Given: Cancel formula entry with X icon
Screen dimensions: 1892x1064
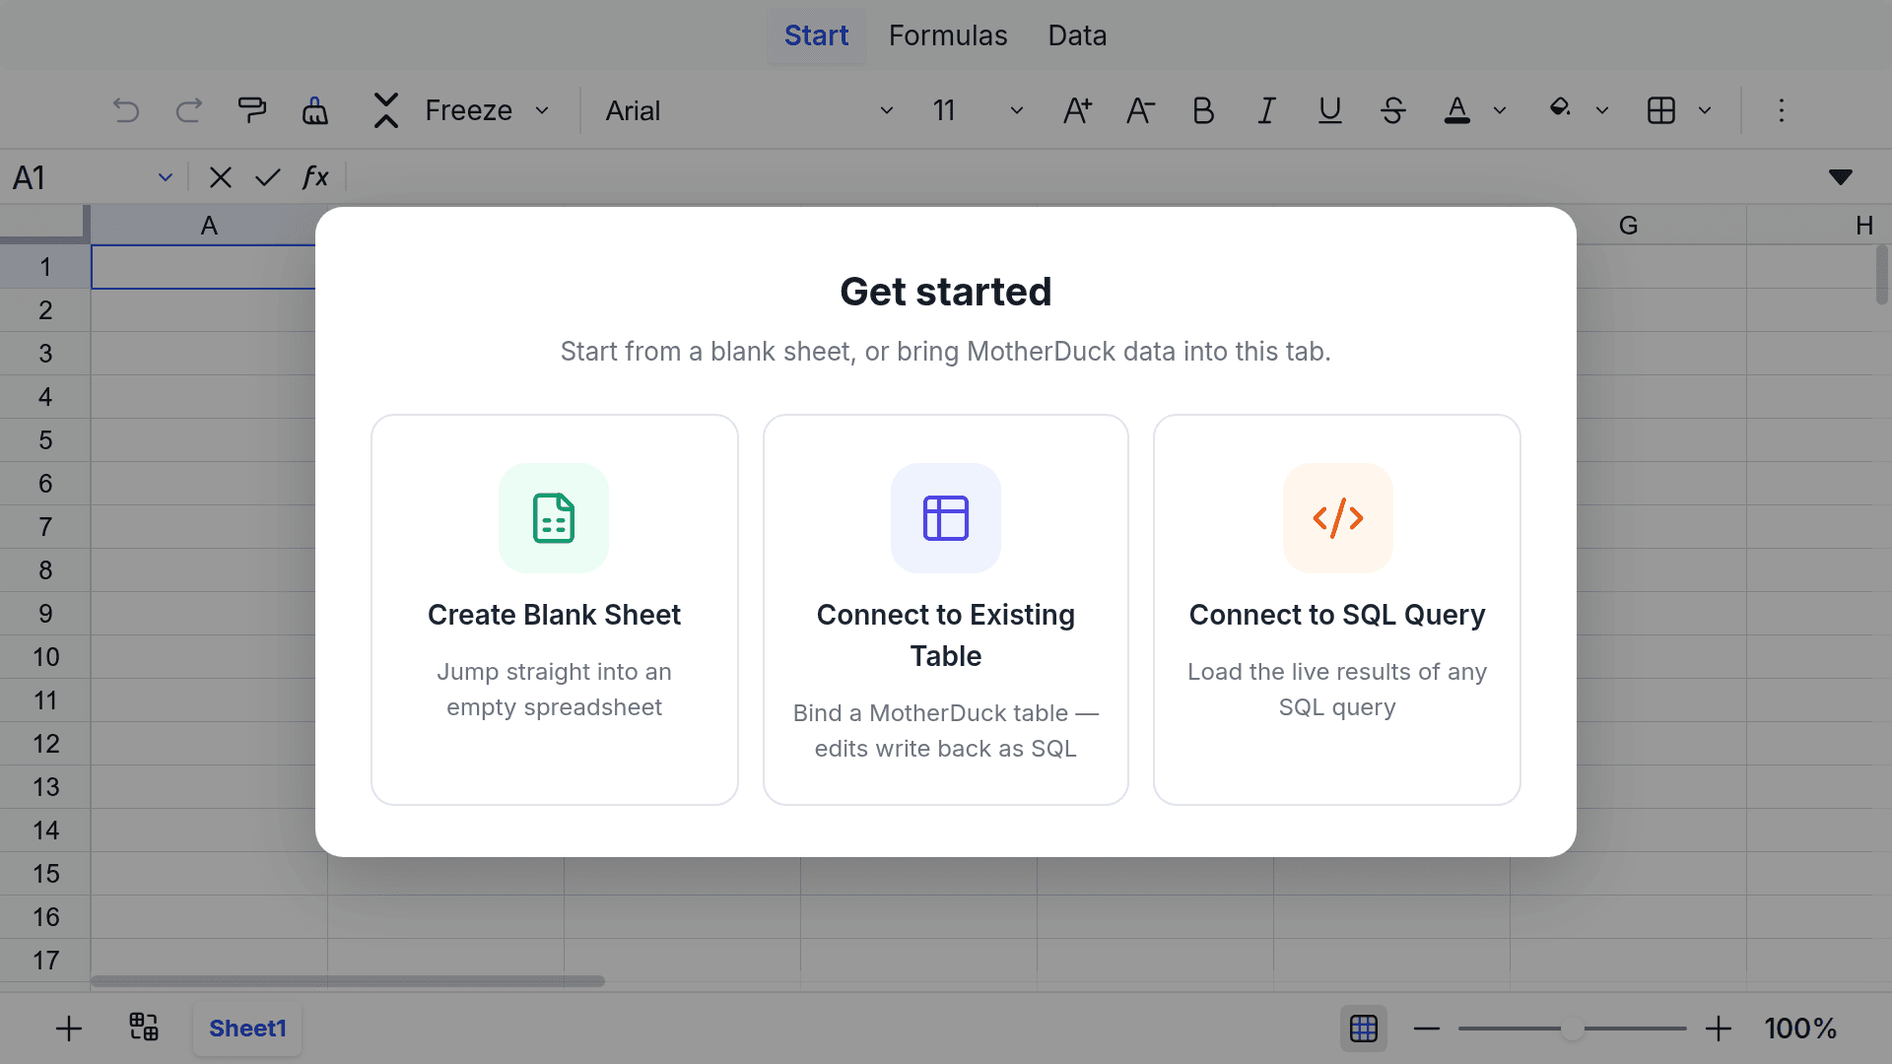Looking at the screenshot, I should coord(221,177).
